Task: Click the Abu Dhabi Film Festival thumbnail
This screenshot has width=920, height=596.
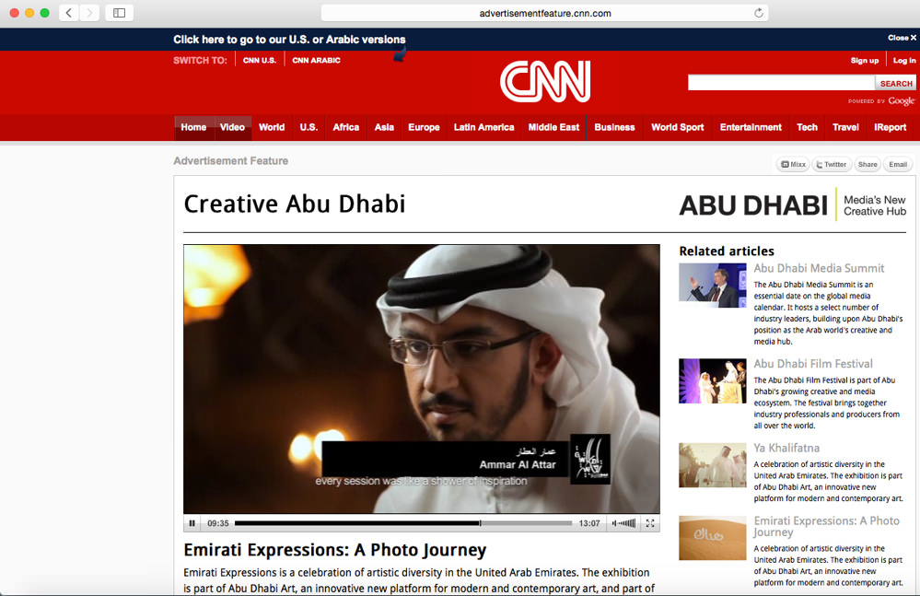Action: 712,381
